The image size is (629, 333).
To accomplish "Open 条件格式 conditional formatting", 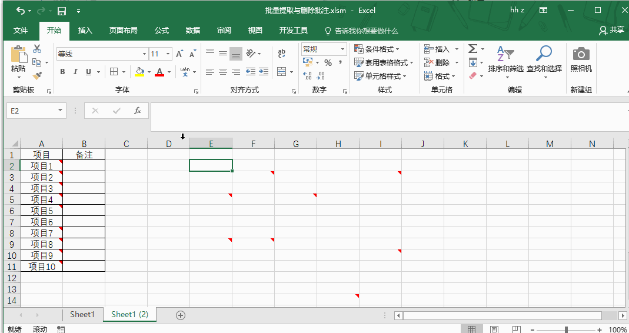I will 377,49.
